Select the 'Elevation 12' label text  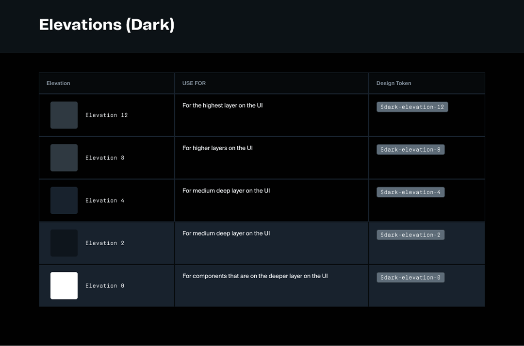[107, 115]
